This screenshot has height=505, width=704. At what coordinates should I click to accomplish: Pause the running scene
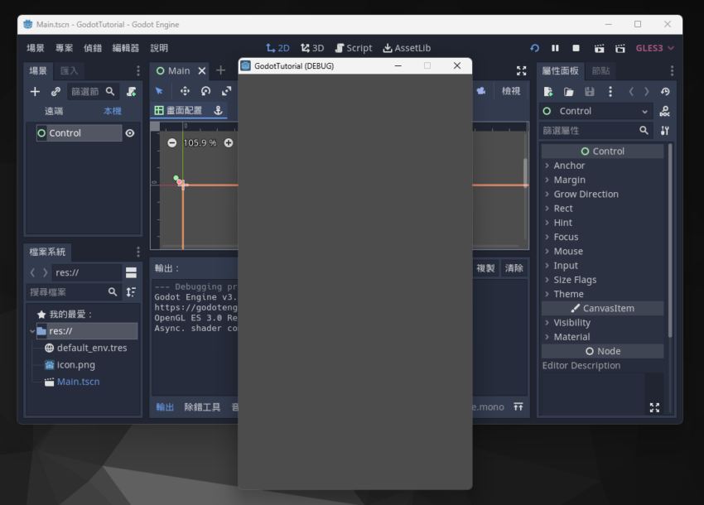click(x=556, y=48)
